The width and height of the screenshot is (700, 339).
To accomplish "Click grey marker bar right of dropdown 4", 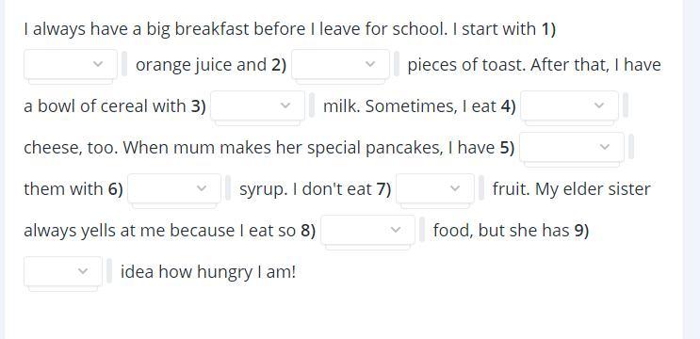I will (x=626, y=105).
